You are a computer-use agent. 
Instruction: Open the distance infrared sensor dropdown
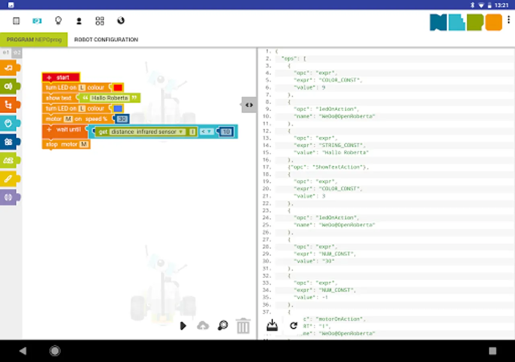147,132
